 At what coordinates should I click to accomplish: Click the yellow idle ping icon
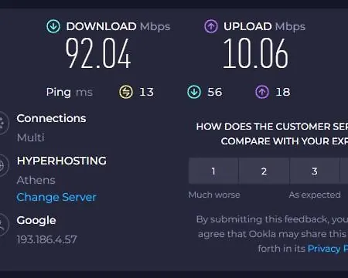point(126,92)
